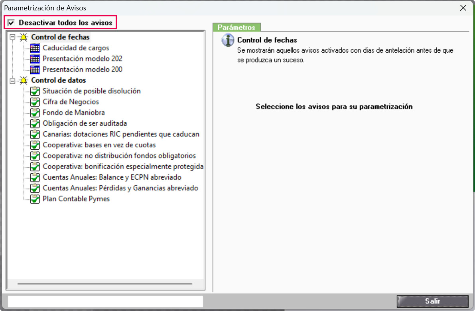The height and width of the screenshot is (311, 475).
Task: Select Cuentas Anuales: Balance y ECPN abreviado
Action: (112, 177)
